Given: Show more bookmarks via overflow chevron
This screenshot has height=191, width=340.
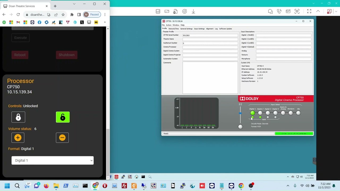Looking at the screenshot, I should point(105,22).
